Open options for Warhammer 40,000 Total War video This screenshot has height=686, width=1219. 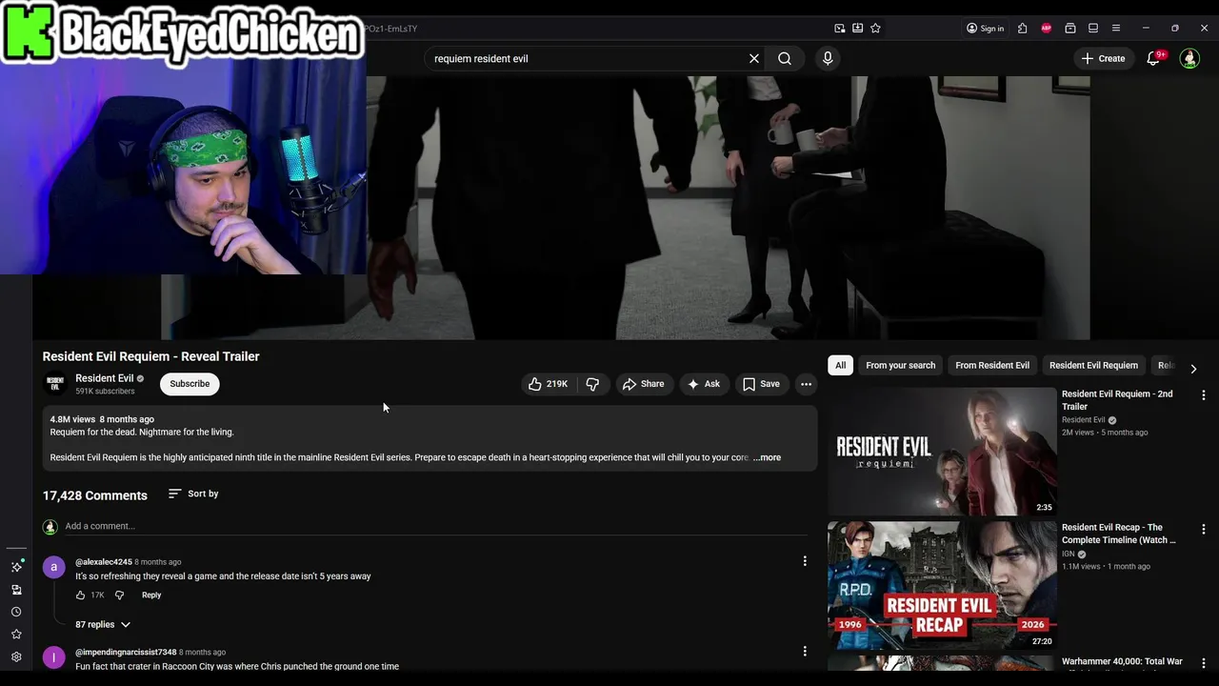[x=1203, y=661]
